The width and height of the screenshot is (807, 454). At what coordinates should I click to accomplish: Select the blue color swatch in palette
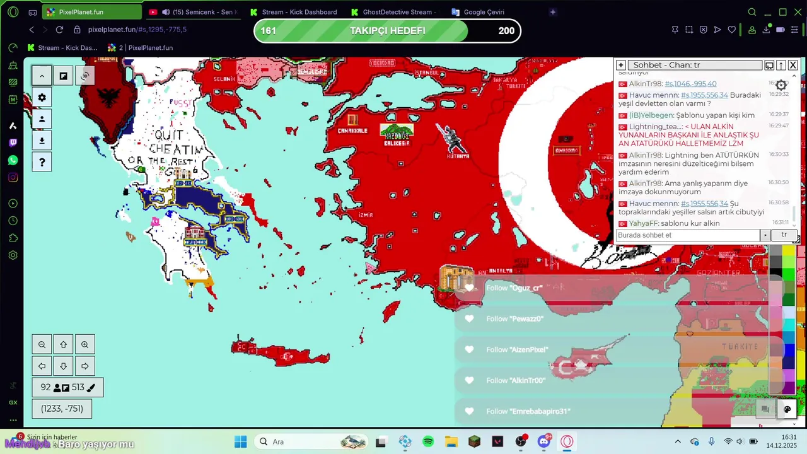tap(789, 349)
